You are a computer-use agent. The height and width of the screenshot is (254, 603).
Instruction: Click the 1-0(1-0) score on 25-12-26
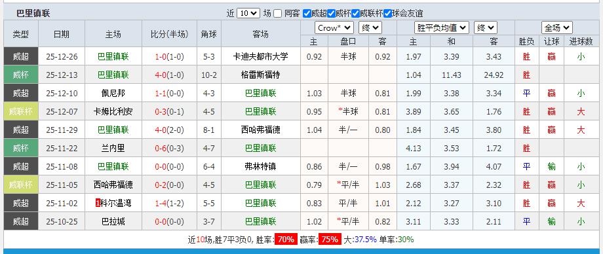(x=169, y=57)
